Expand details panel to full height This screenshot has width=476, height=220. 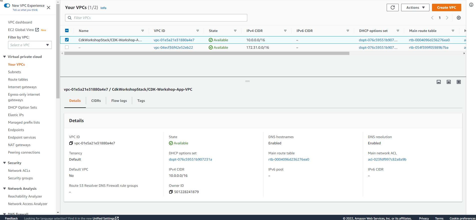click(459, 82)
